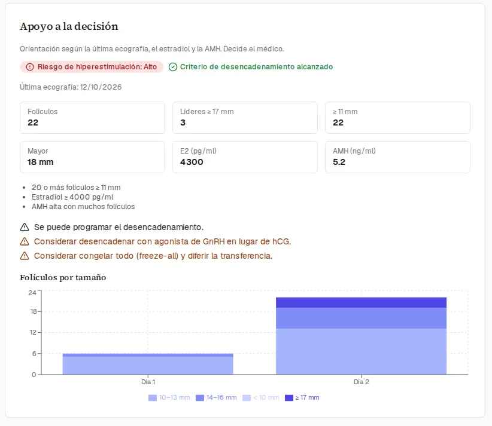Click the 10–13 mm bottom segment of Día 2 bar
The height and width of the screenshot is (426, 492).
(361, 351)
